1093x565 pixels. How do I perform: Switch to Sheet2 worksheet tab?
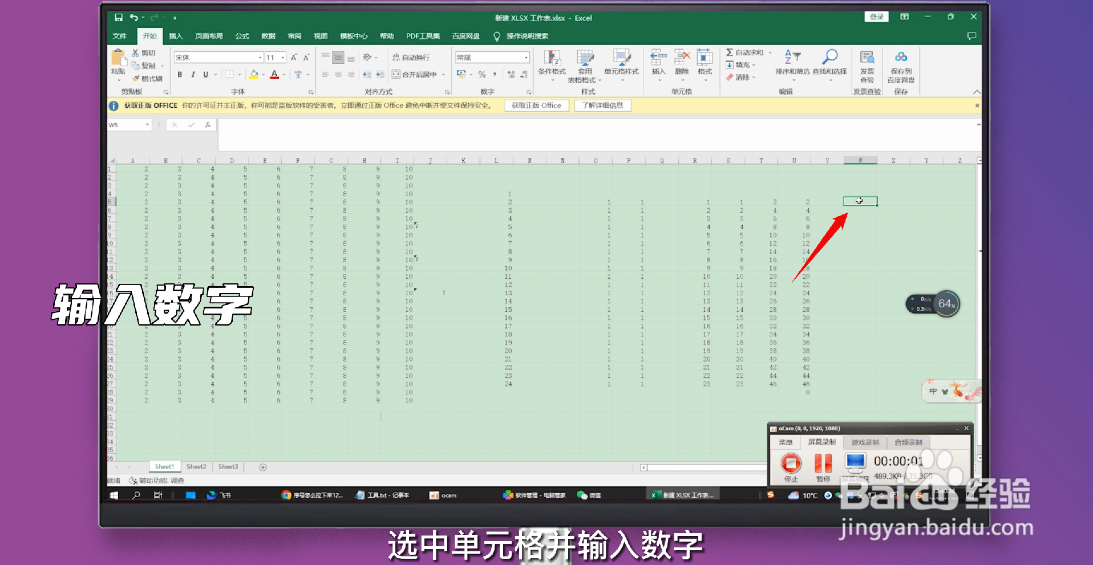[196, 466]
